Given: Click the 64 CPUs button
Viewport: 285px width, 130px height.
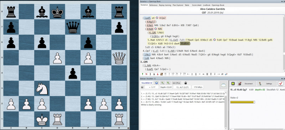Looking at the screenshot, I should click(x=176, y=83).
